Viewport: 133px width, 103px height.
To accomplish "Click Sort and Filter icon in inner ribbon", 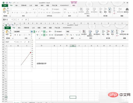I will [123, 32].
